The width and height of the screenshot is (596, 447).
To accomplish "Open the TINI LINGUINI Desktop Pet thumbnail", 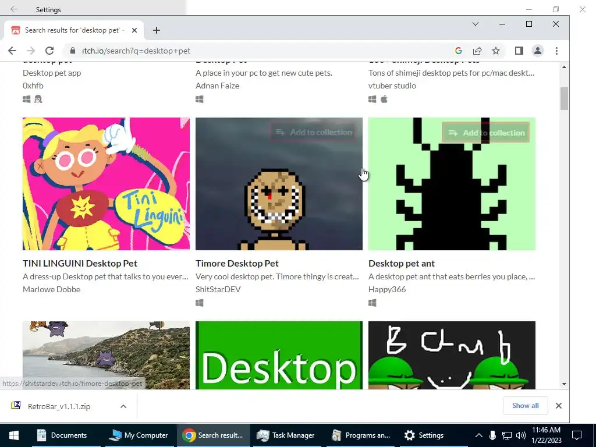I will point(106,183).
